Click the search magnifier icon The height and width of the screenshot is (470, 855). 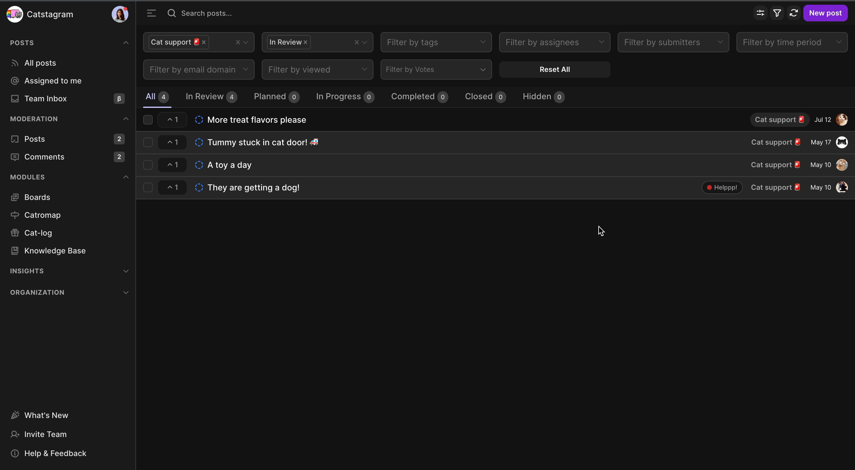172,13
